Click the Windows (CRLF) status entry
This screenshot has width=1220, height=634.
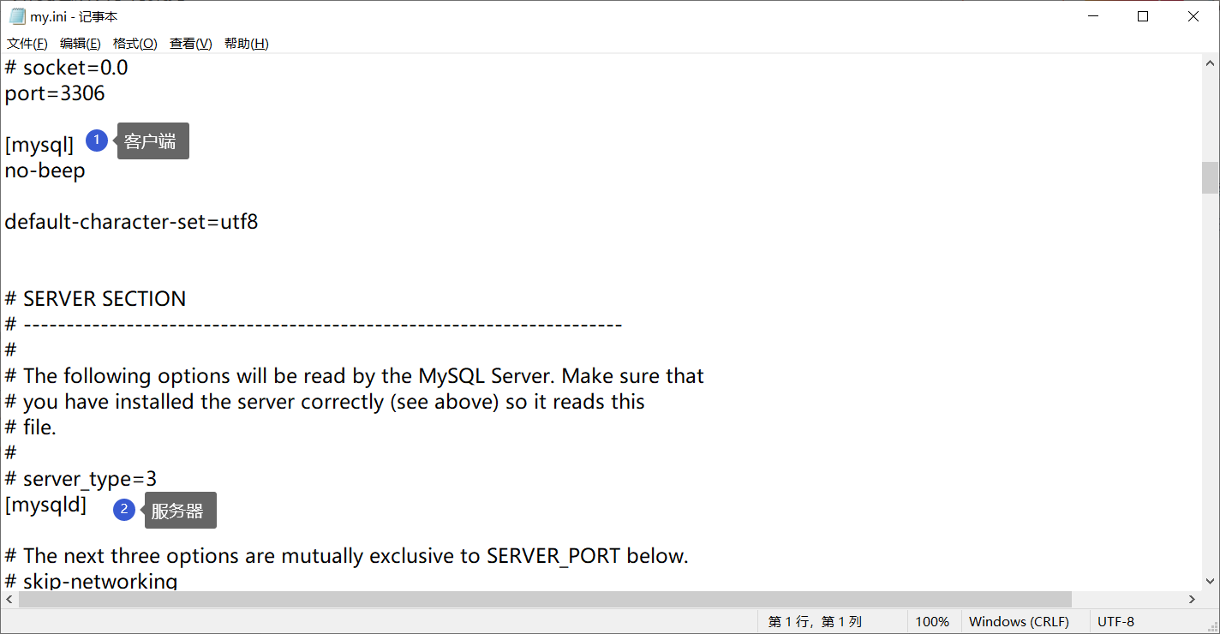point(1019,621)
